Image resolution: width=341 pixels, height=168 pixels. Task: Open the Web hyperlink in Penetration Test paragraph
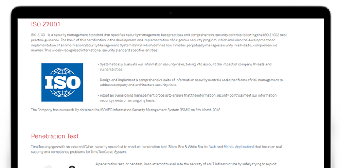coord(213,147)
